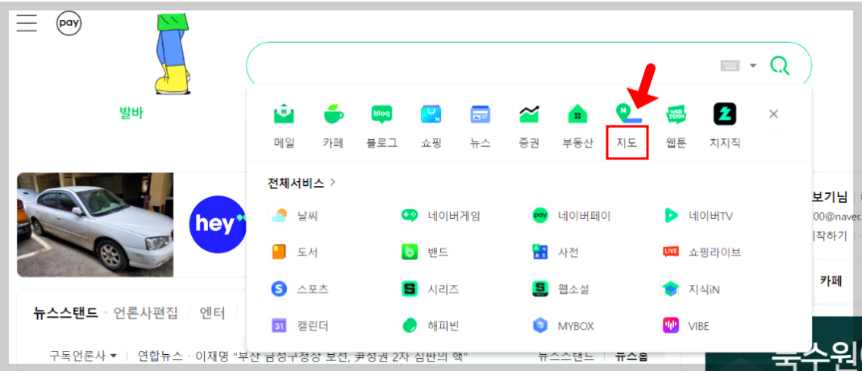Open the Webtoon (웹툰) service icon
The width and height of the screenshot is (862, 371).
point(676,115)
